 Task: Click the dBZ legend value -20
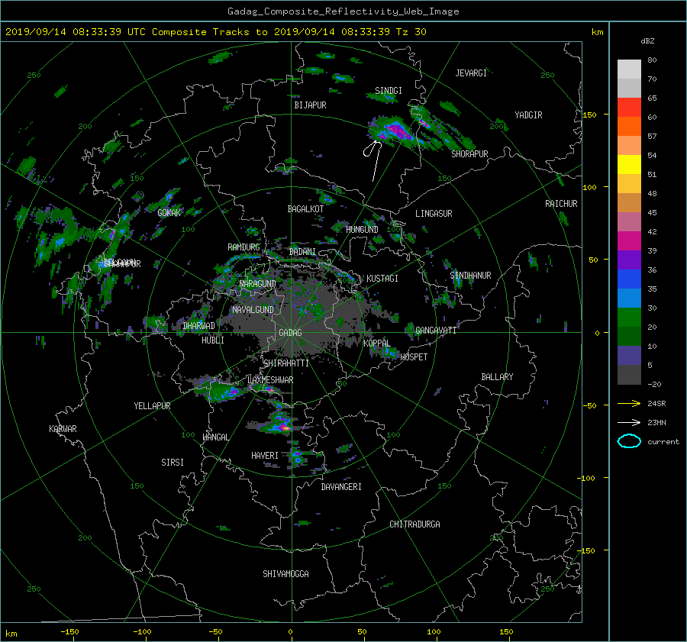[x=654, y=384]
